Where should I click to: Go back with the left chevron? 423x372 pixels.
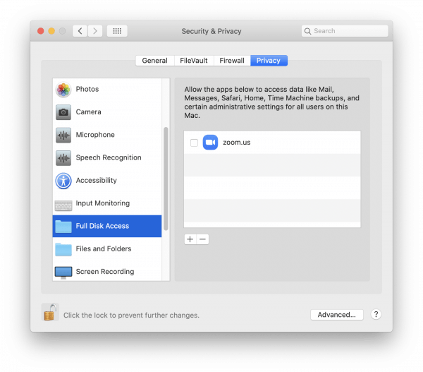pos(80,31)
